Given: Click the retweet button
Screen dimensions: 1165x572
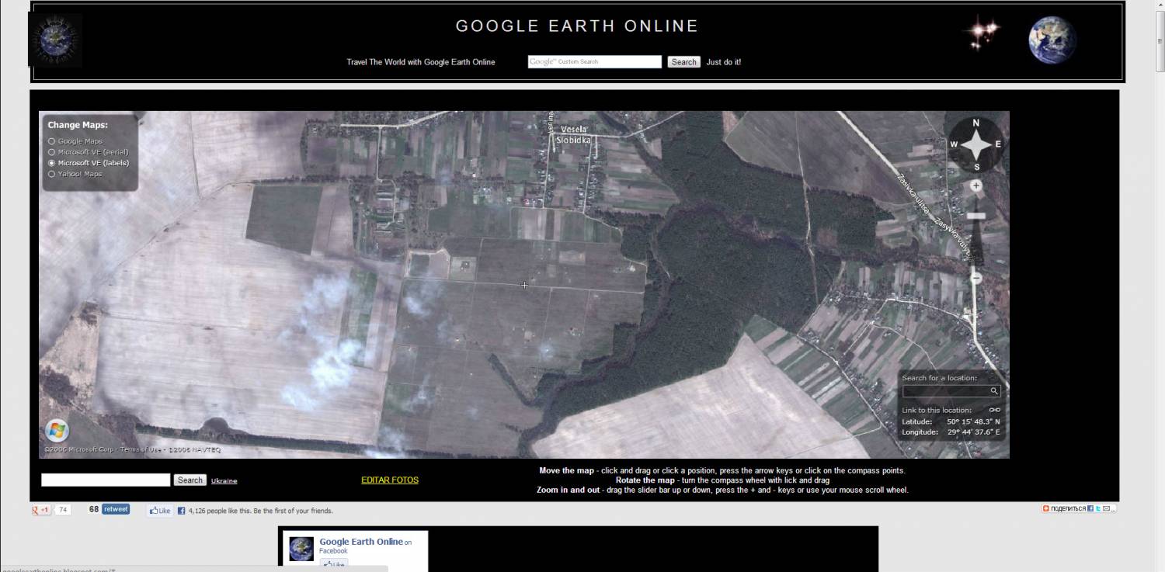Looking at the screenshot, I should pos(116,509).
